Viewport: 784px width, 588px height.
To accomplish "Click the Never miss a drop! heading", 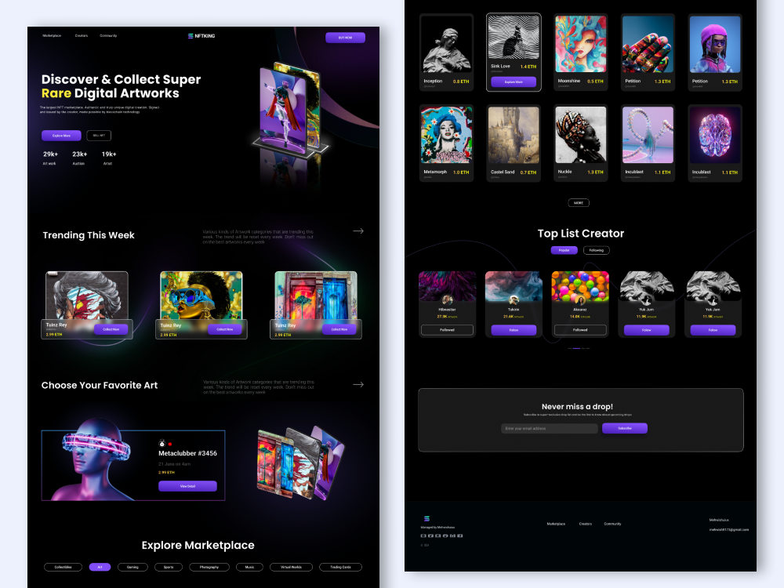I will (x=577, y=406).
